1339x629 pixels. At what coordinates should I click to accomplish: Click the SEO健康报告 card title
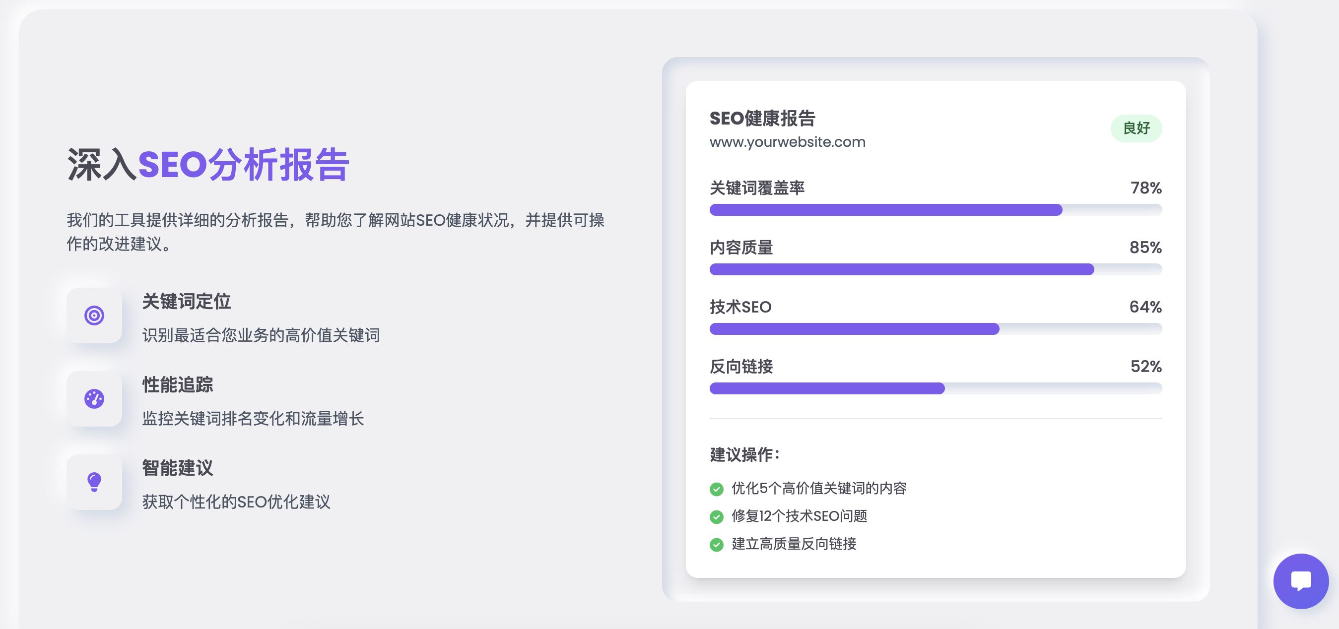pyautogui.click(x=762, y=119)
